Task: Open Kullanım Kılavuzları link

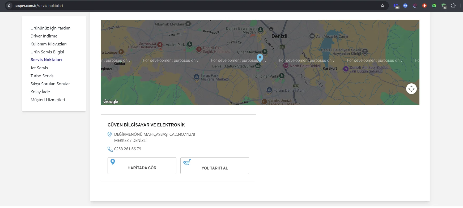Action: tap(49, 44)
